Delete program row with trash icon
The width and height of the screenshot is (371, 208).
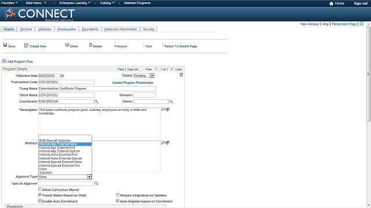(181, 75)
